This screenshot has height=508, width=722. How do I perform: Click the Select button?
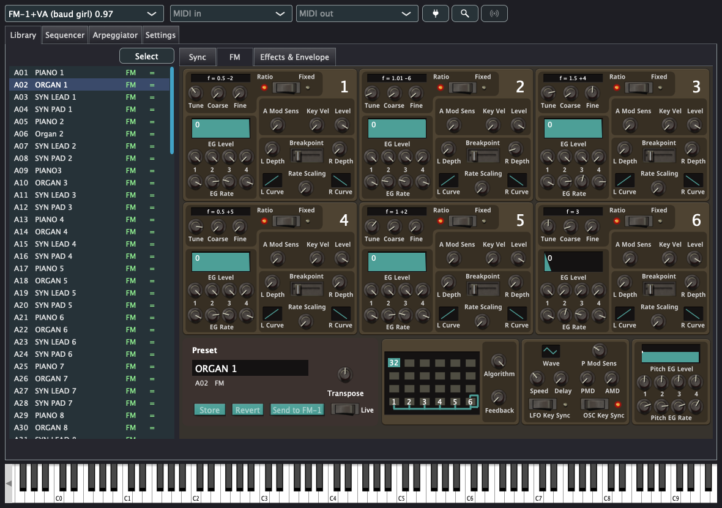146,56
